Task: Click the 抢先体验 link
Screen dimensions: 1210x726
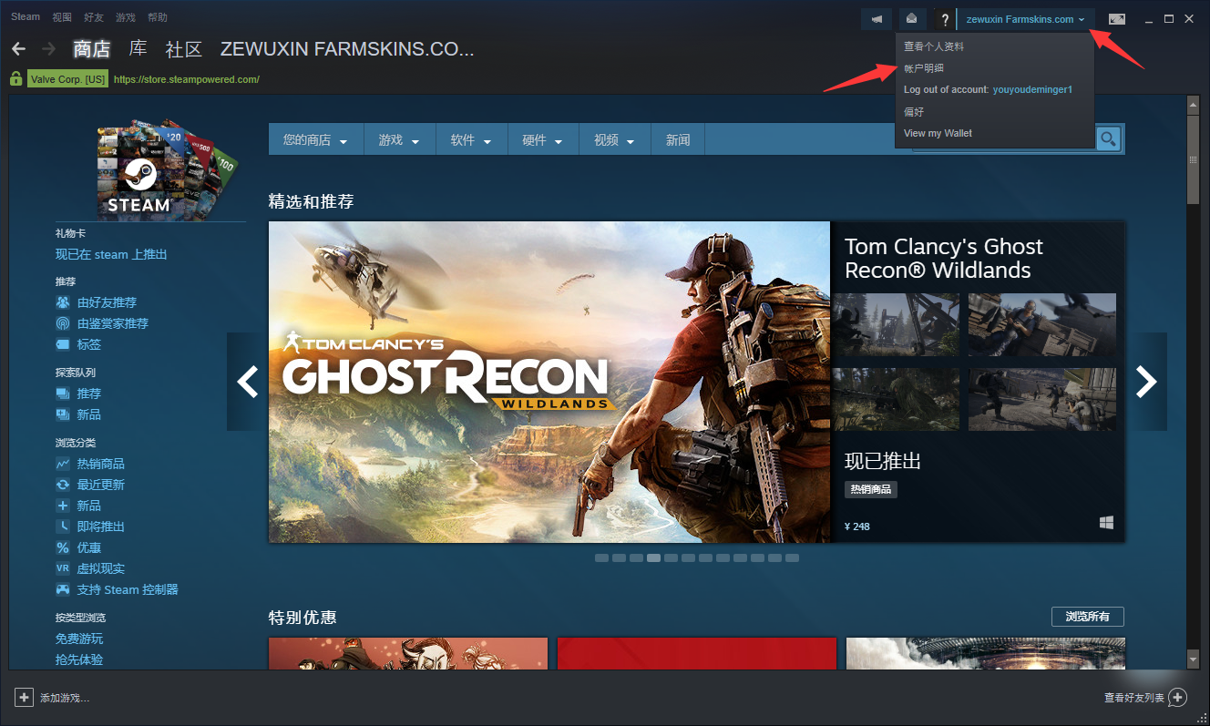Action: click(79, 660)
